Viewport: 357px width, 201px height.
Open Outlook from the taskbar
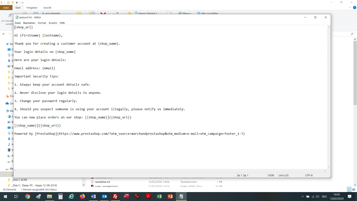pyautogui.click(x=104, y=196)
